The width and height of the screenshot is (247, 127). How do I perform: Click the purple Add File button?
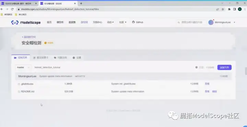[x=224, y=67]
